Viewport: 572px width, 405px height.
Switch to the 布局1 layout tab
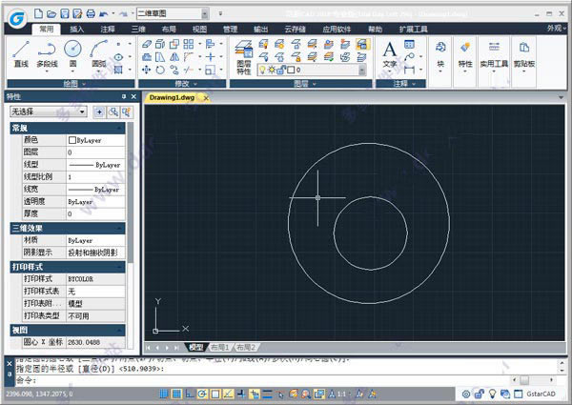pos(220,347)
